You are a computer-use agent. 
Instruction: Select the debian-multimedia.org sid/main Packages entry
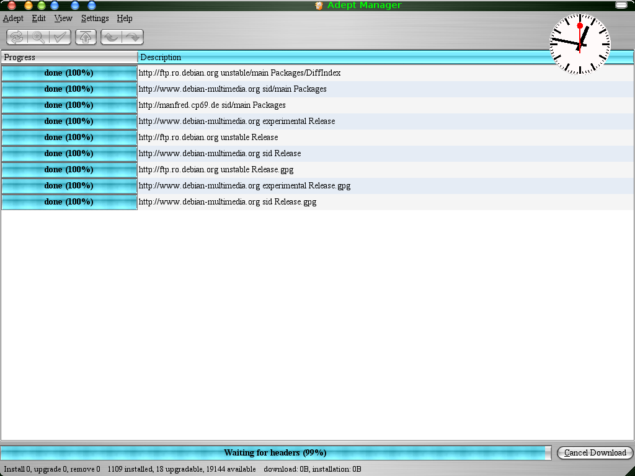coord(233,89)
